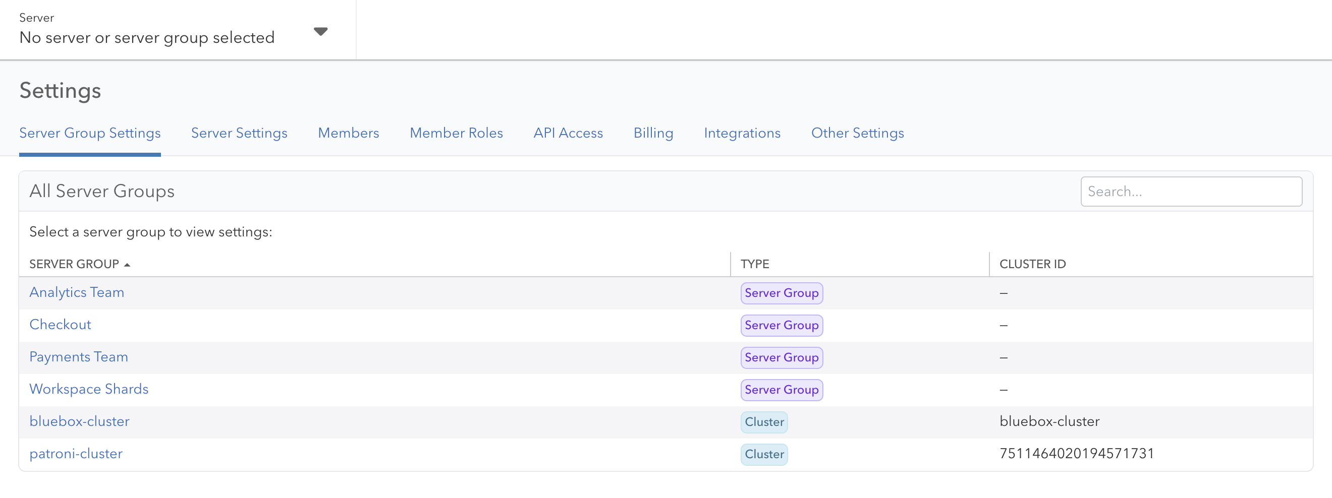Open the patroni-cluster link
1332x498 pixels.
pyautogui.click(x=76, y=454)
